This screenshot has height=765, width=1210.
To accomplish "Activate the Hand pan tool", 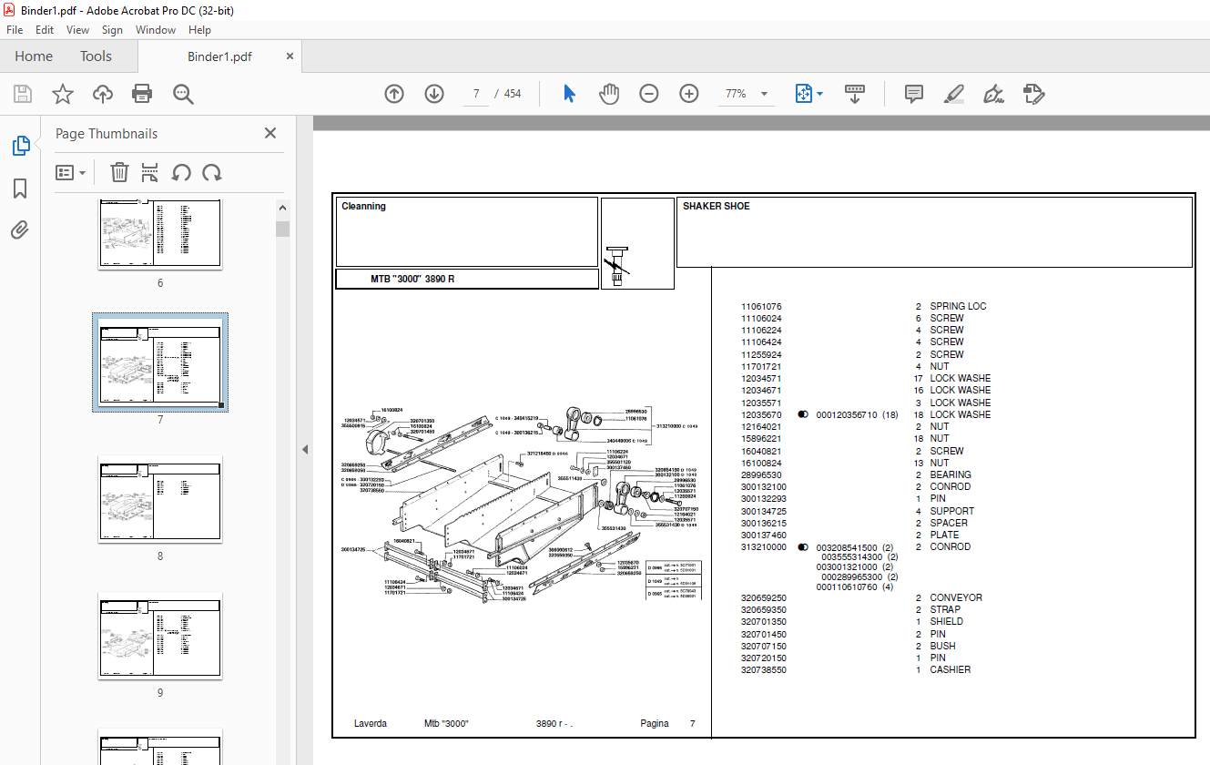I will tap(608, 94).
